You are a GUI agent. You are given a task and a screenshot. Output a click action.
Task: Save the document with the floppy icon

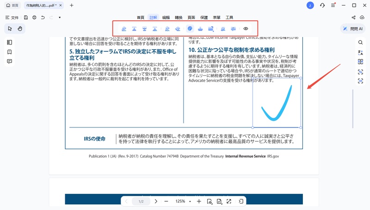pyautogui.click(x=26, y=18)
